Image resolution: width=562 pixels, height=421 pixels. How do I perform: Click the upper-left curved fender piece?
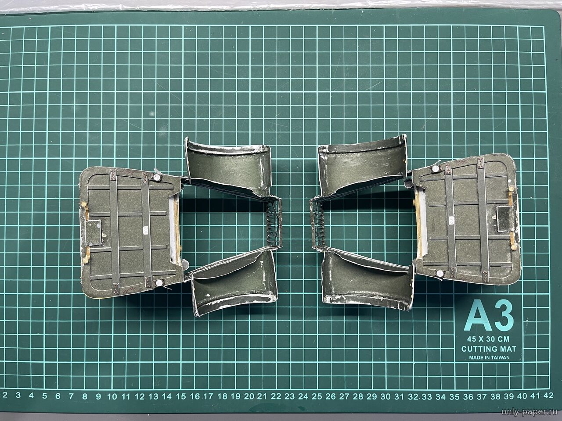point(227,168)
